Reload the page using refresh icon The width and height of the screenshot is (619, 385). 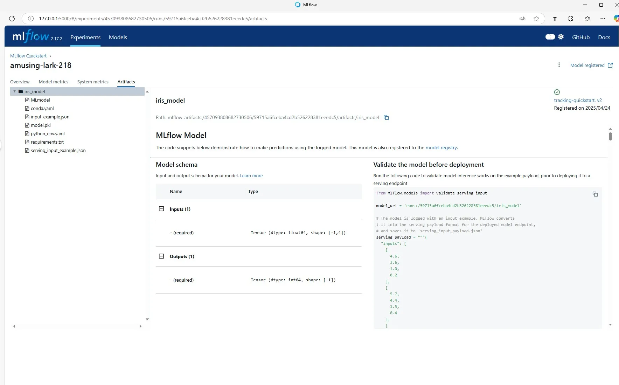(x=12, y=19)
